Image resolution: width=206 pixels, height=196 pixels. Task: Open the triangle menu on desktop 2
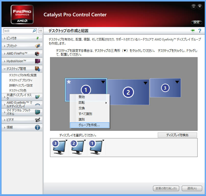pos(146,83)
